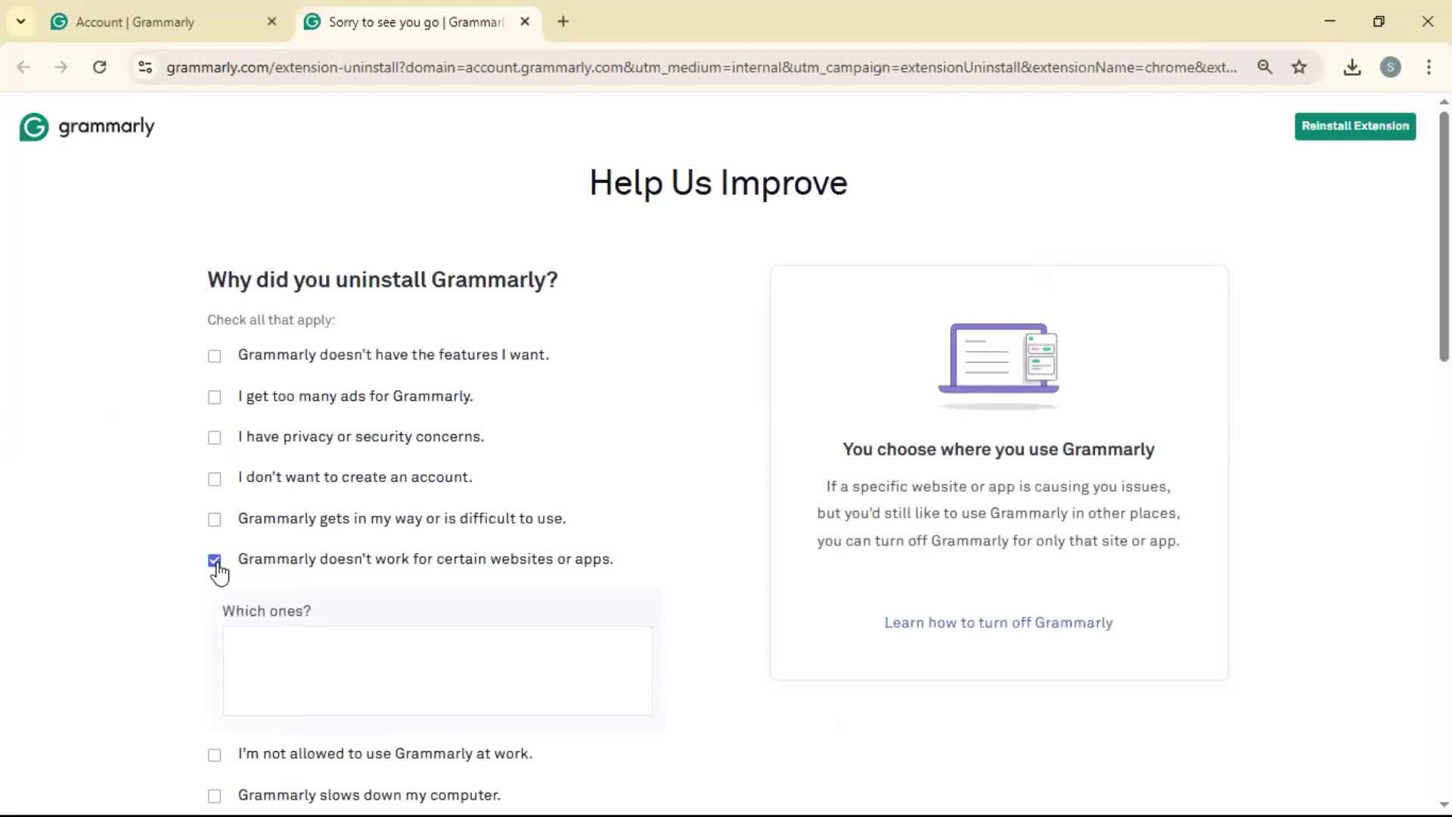Reload the page with the refresh icon

tap(99, 67)
